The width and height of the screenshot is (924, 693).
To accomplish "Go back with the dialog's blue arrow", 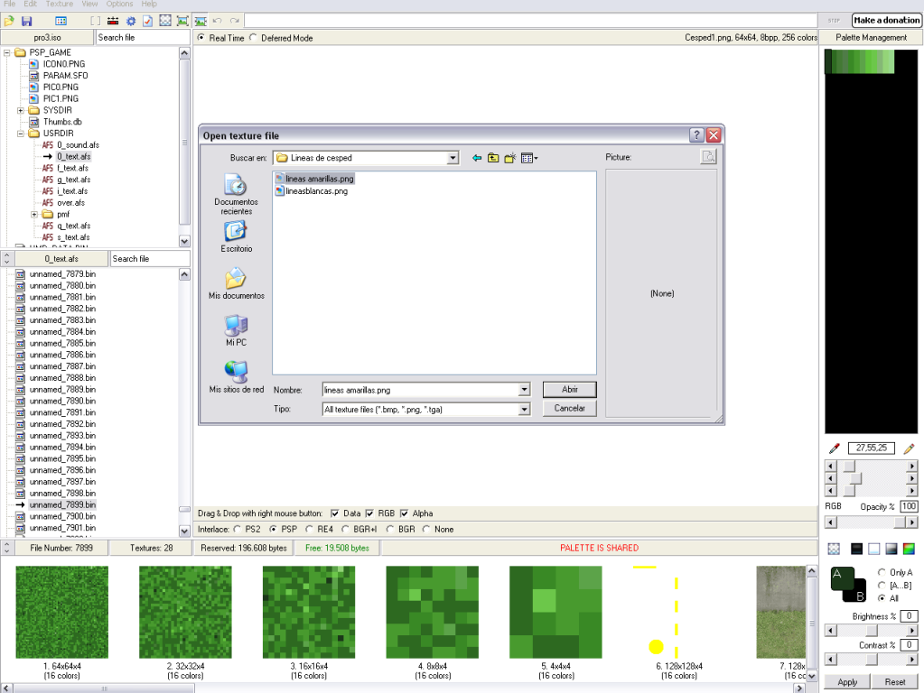I will click(x=477, y=158).
